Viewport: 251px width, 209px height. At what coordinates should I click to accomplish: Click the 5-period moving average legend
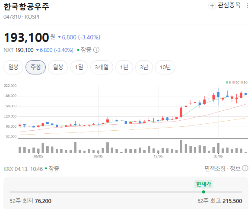(x=228, y=83)
